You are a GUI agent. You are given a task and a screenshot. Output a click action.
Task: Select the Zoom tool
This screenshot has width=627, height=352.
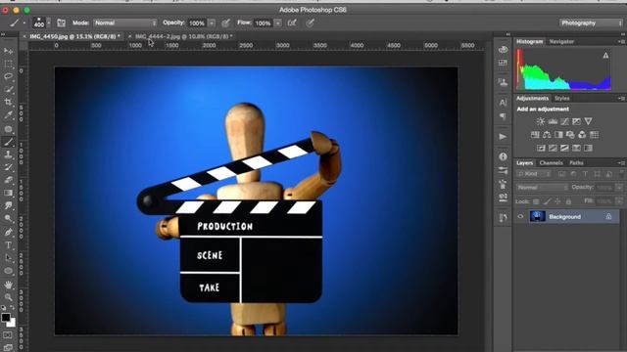pyautogui.click(x=8, y=297)
